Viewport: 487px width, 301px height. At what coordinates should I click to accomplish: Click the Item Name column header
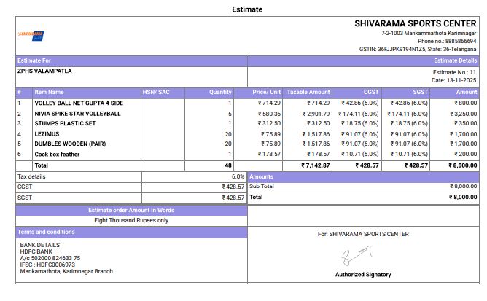pos(49,93)
